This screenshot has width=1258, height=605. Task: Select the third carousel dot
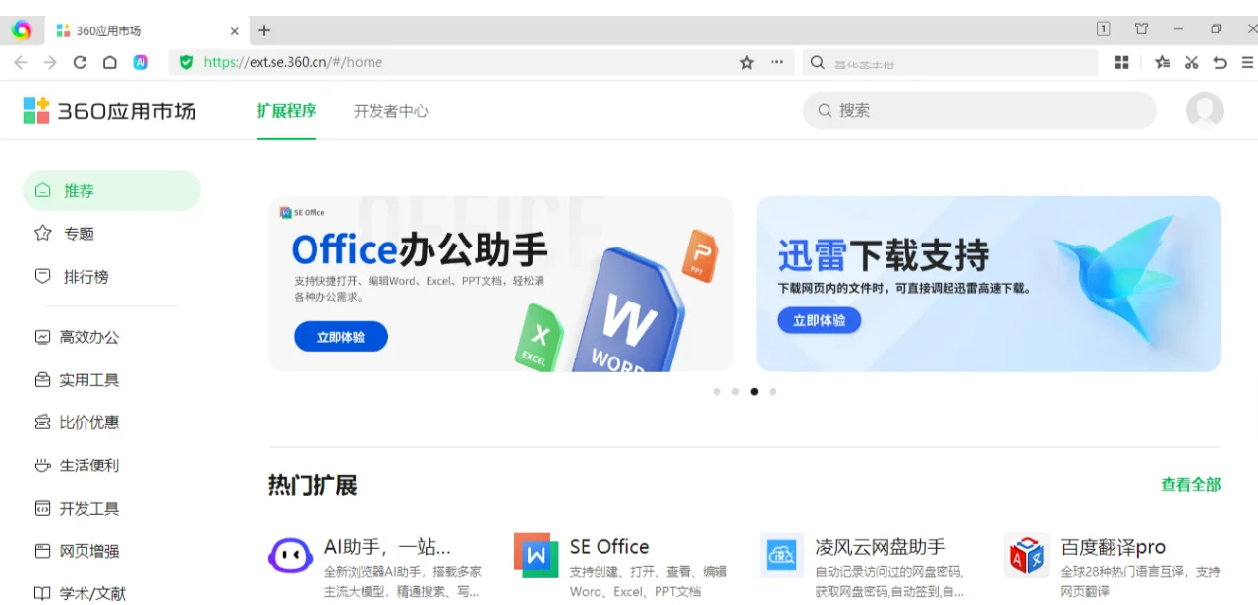[754, 391]
